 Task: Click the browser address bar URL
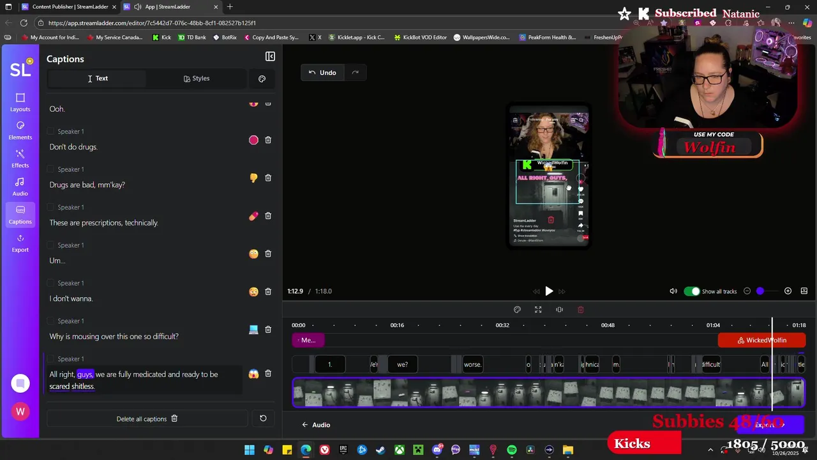tap(152, 23)
